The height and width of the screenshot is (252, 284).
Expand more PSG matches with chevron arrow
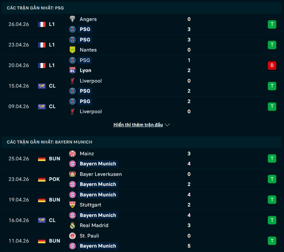coord(167,125)
